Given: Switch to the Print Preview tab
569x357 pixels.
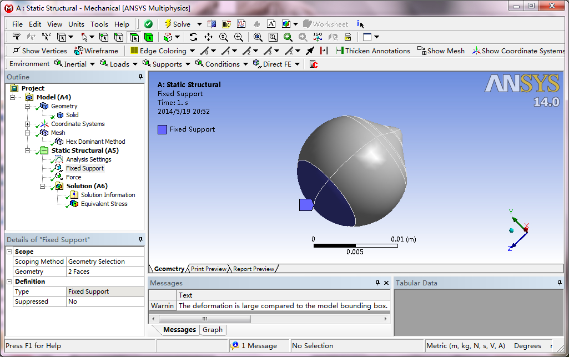Looking at the screenshot, I should tap(209, 269).
